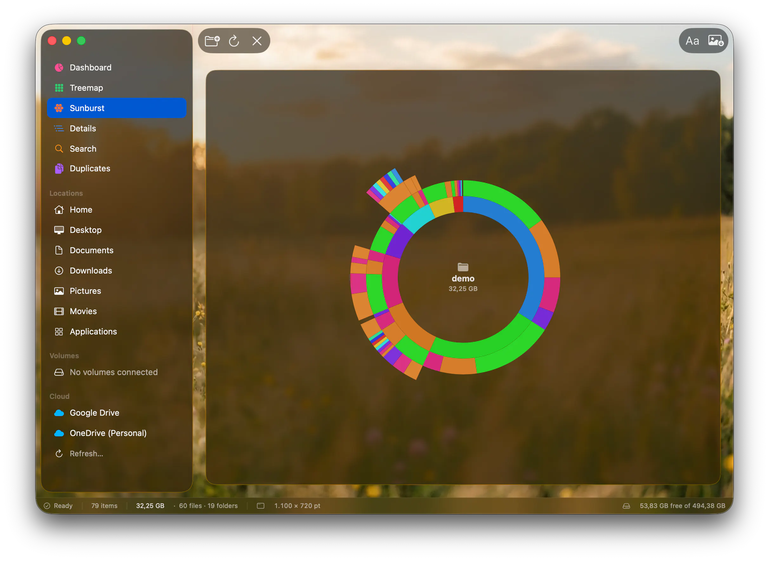
Task: Rescan using the toolbar reload icon
Action: [x=234, y=41]
